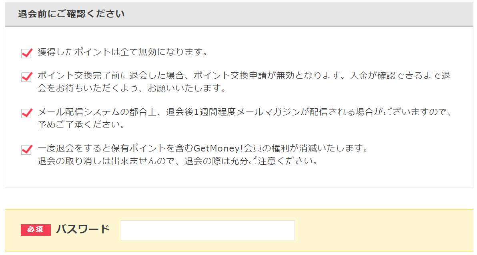Toggle the ポイント交換完了前 confirmation checkbox
This screenshot has height=255, width=477.
click(x=27, y=77)
